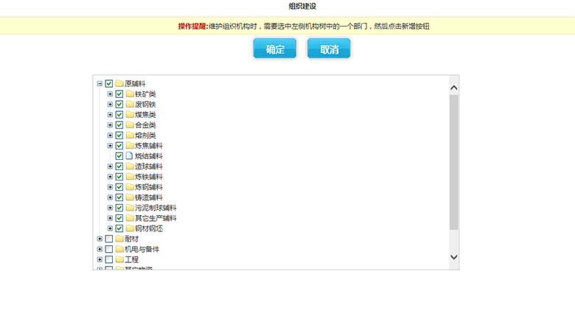Image resolution: width=575 pixels, height=319 pixels.
Task: Click the folder icon beside 工程
Action: click(119, 259)
